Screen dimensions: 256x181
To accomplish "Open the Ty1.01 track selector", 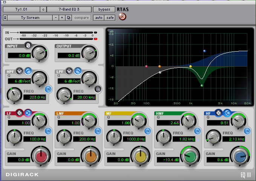I will tap(21, 9).
